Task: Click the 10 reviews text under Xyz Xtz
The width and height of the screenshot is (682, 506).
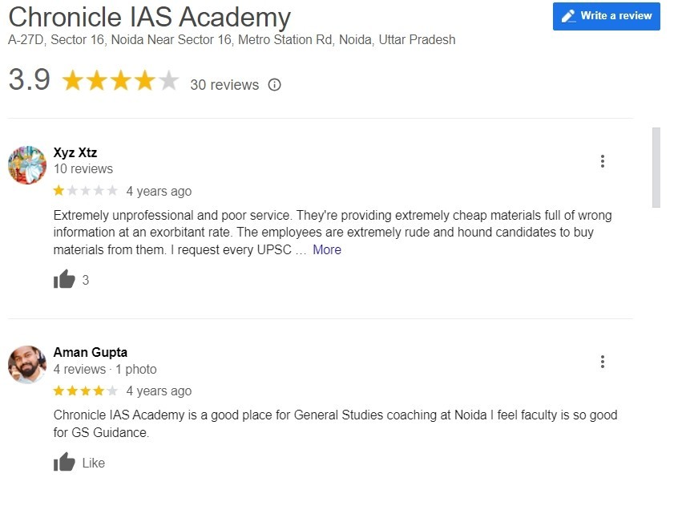Action: (83, 169)
